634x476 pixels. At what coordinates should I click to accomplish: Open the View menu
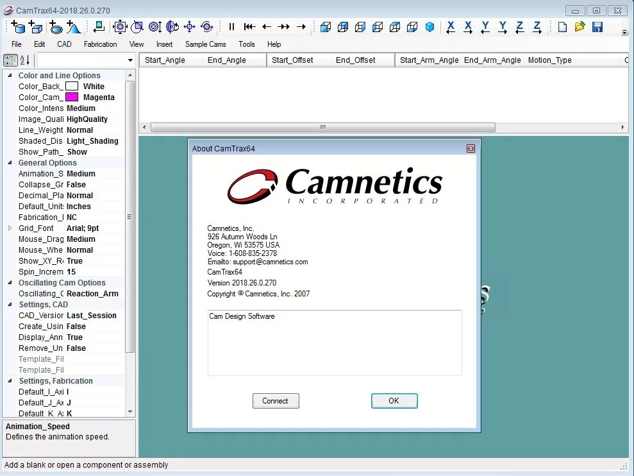(x=137, y=44)
